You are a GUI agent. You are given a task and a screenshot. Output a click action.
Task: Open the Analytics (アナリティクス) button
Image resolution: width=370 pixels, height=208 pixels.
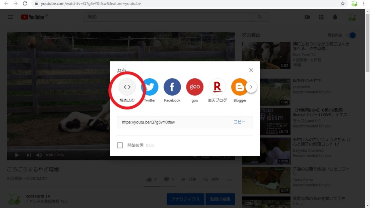pyautogui.click(x=185, y=199)
